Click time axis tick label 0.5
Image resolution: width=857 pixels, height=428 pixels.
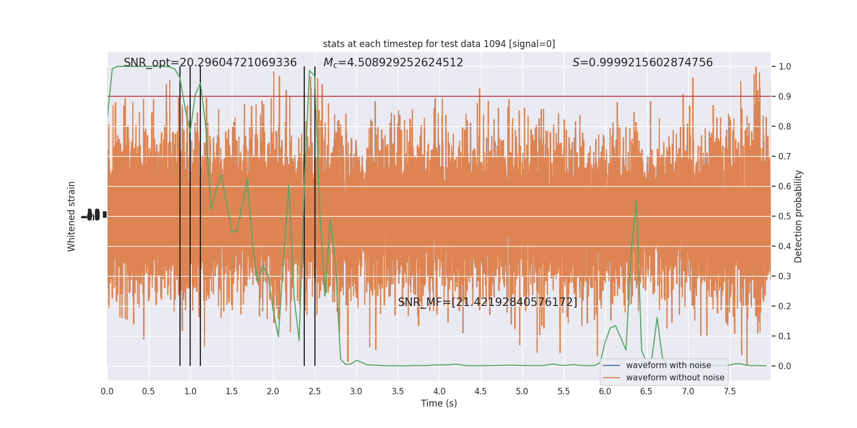tap(148, 392)
